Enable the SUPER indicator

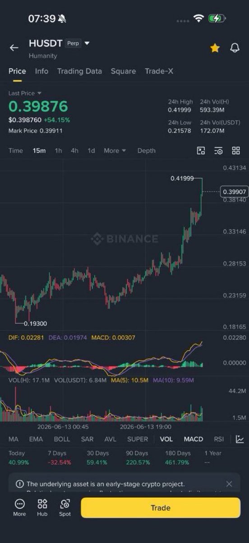(x=138, y=439)
